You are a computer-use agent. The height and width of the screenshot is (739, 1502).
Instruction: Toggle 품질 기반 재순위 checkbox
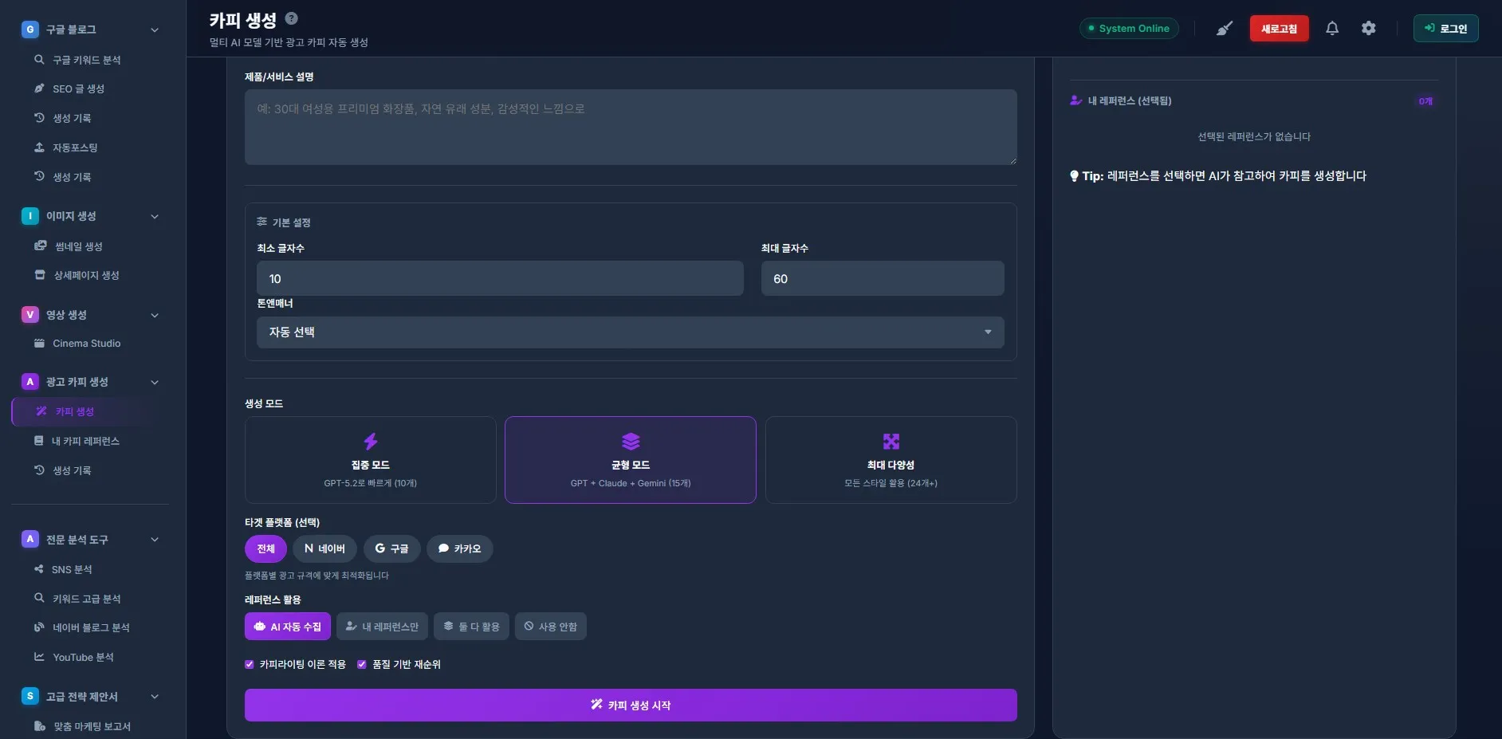(x=362, y=664)
